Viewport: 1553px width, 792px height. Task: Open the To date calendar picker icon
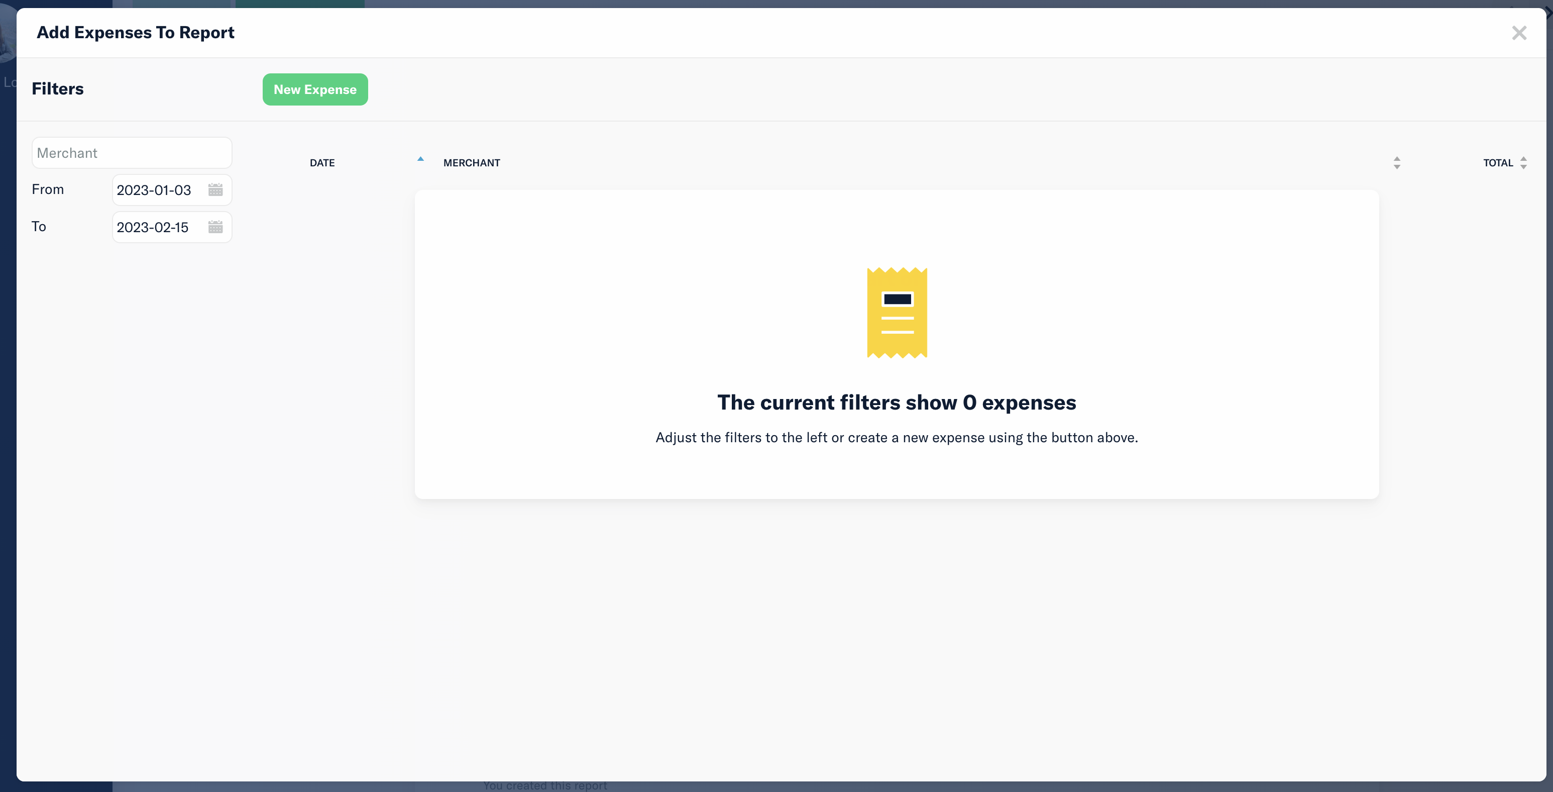[x=215, y=227]
